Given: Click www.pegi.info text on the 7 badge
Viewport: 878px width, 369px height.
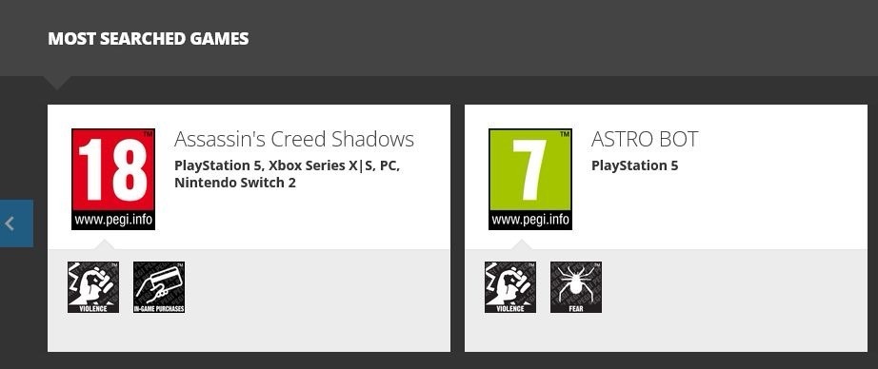Looking at the screenshot, I should pos(530,221).
